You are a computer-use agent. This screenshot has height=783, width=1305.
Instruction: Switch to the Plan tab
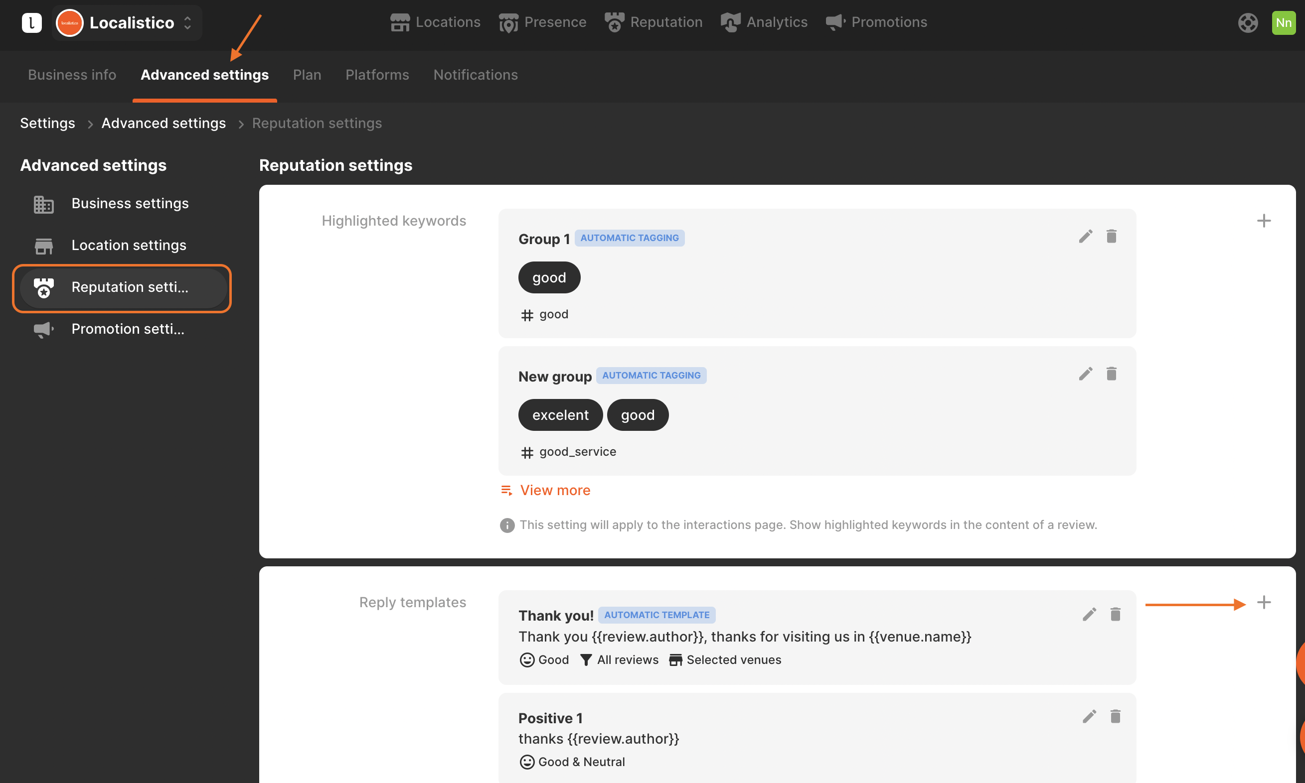(307, 75)
